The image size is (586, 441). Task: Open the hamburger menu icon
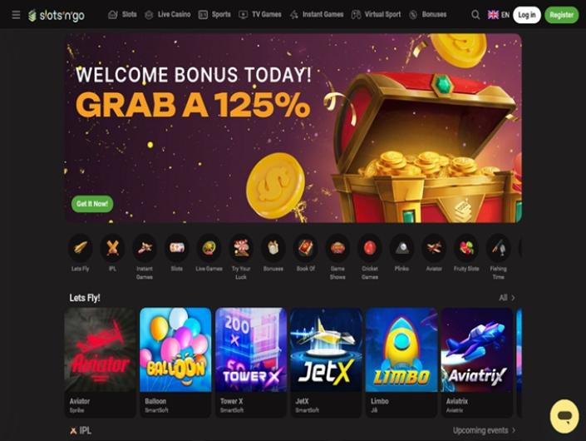pyautogui.click(x=16, y=15)
